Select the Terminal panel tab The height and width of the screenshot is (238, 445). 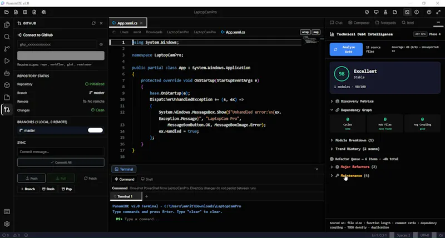[x=123, y=169]
